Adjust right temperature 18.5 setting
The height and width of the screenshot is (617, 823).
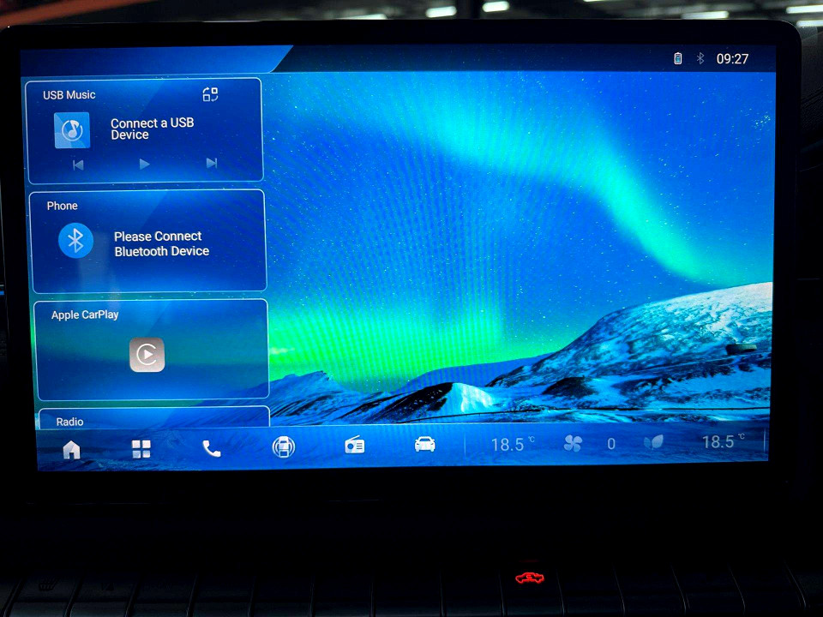pyautogui.click(x=723, y=441)
